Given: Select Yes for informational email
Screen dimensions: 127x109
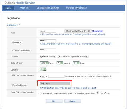Looking at the screenshot, I should tap(98, 93).
